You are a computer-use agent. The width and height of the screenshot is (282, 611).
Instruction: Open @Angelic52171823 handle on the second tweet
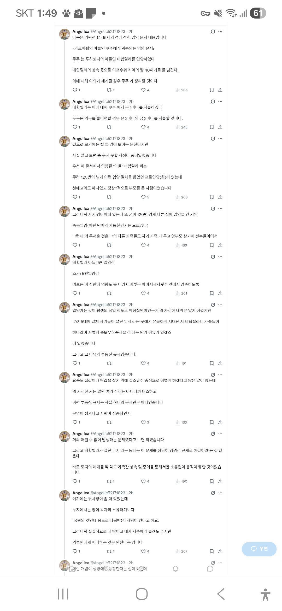tap(108, 102)
